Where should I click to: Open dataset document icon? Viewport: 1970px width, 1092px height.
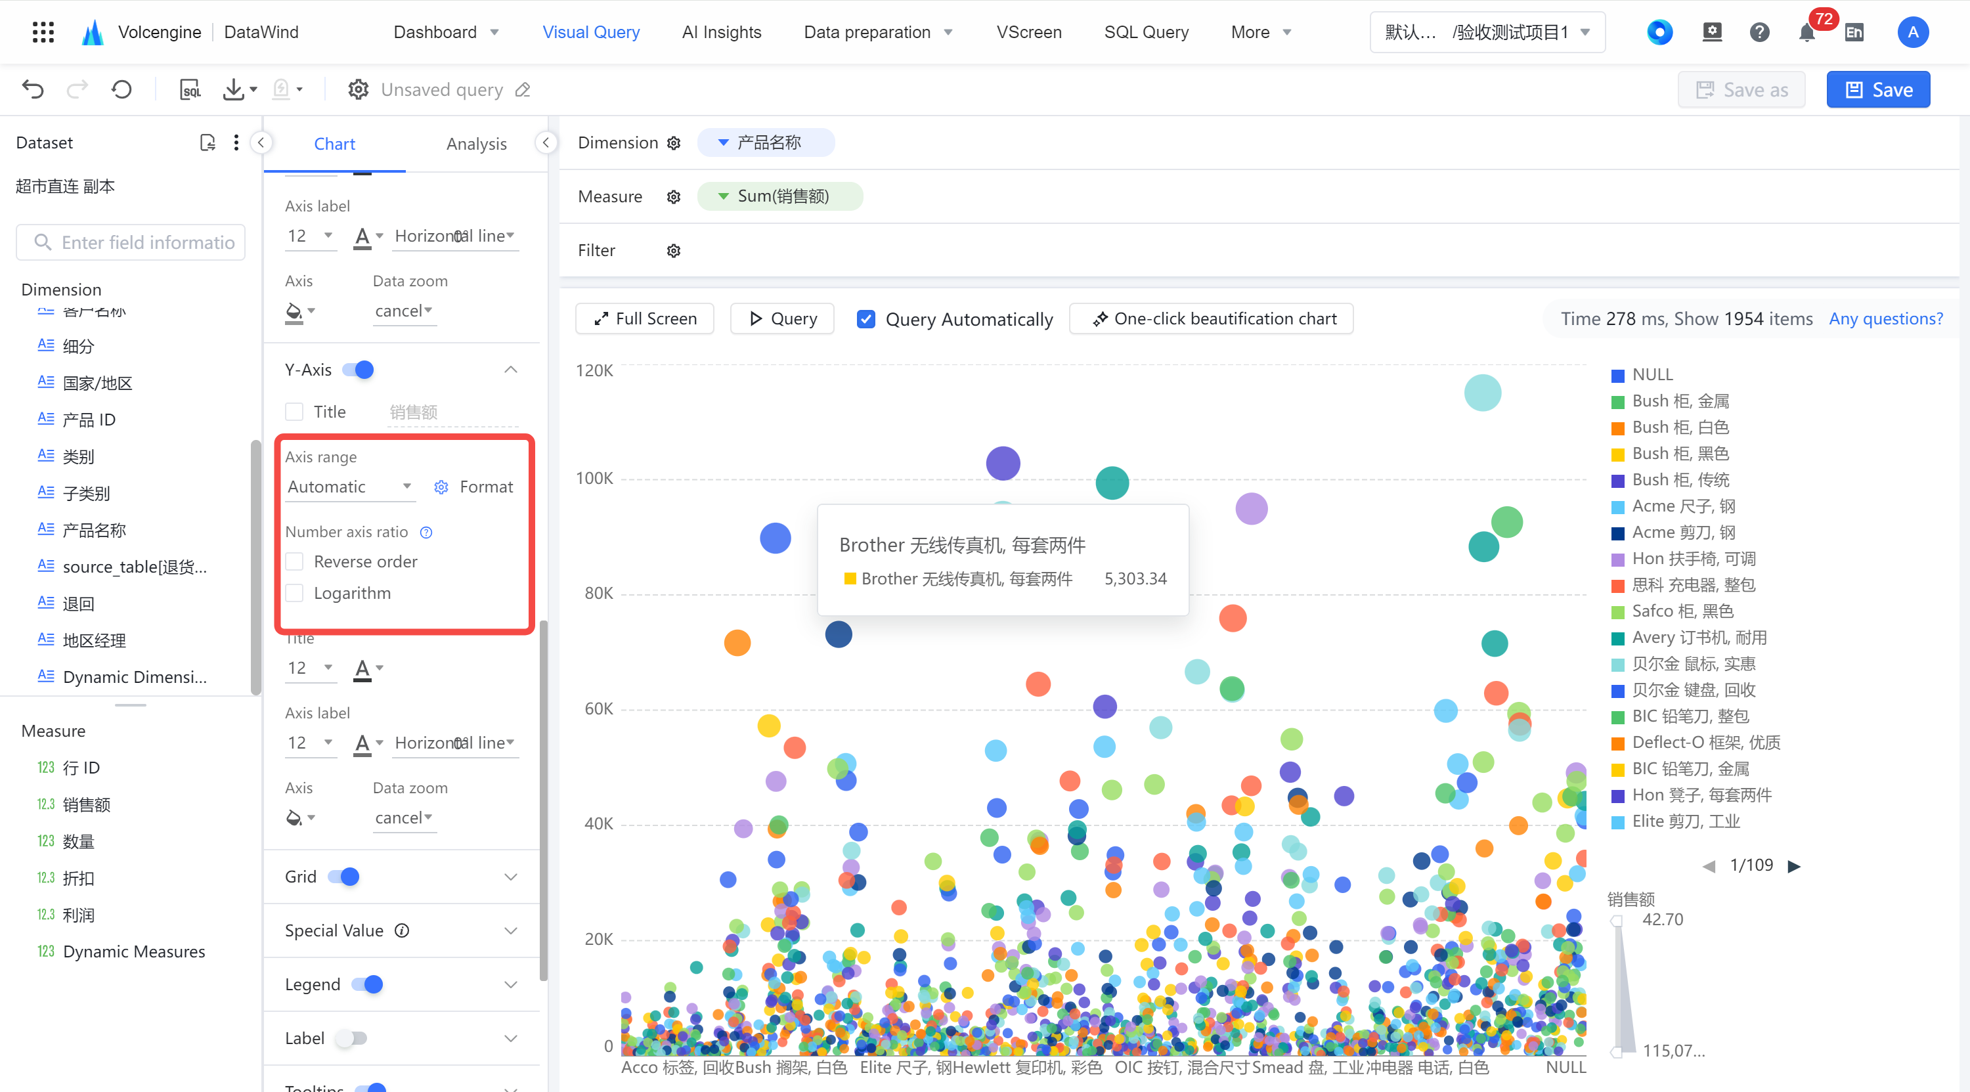pos(208,142)
